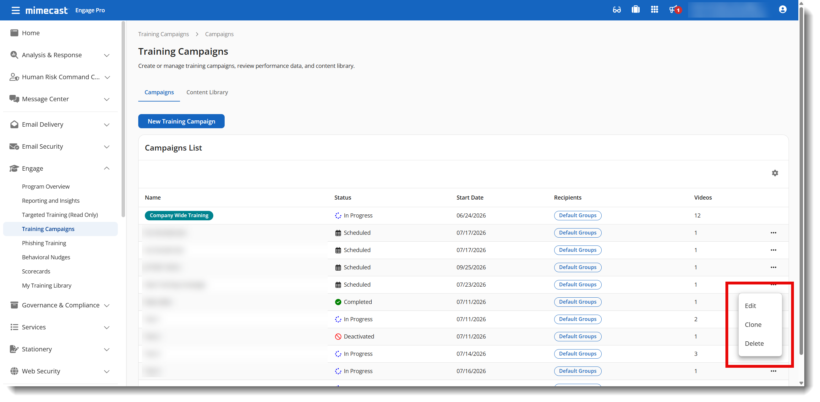
Task: Expand Stationery section
Action: (107, 350)
